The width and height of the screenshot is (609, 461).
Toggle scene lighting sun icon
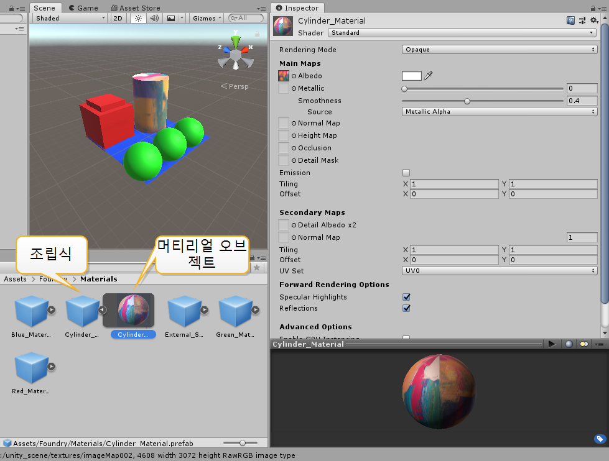tap(138, 18)
